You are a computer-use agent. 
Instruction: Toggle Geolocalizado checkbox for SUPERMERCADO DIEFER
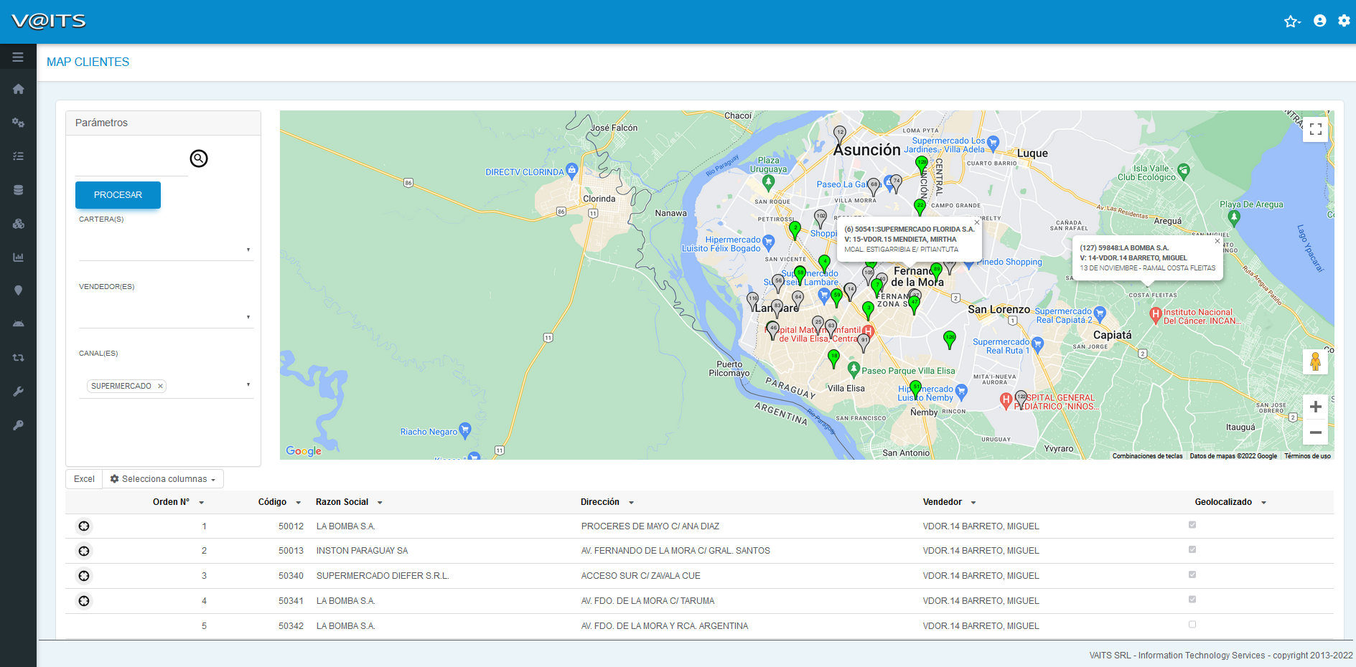tap(1192, 574)
